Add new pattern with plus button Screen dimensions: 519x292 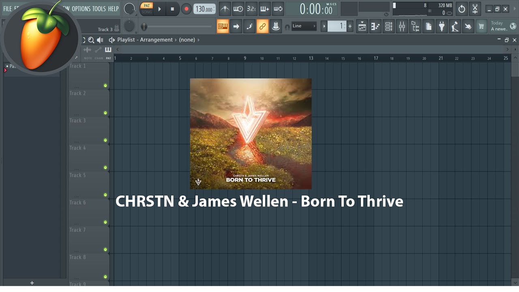click(x=350, y=26)
